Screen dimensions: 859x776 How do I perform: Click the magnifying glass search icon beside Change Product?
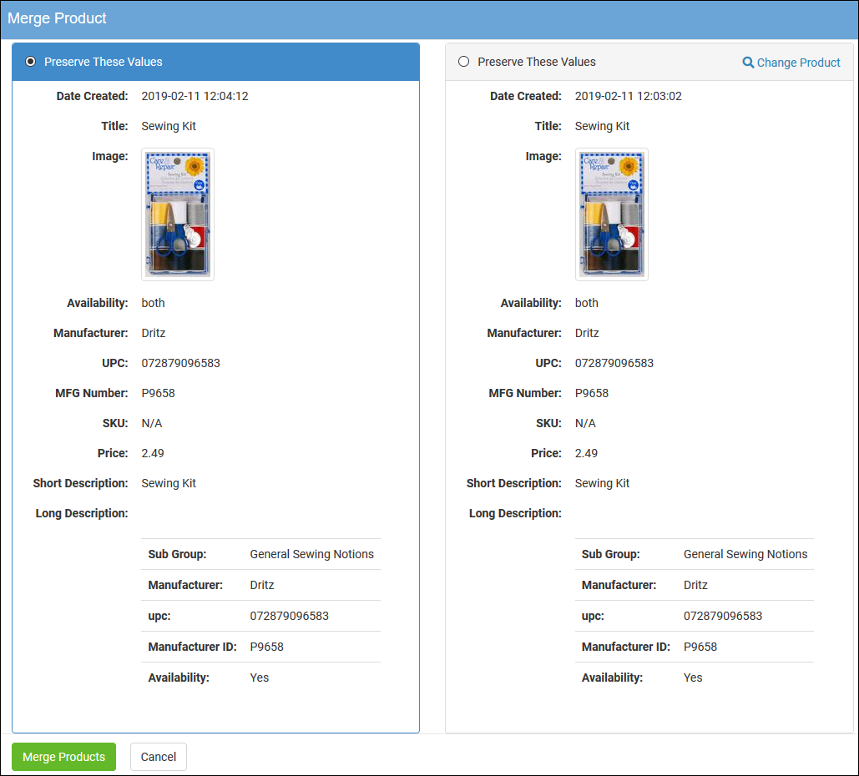click(749, 63)
